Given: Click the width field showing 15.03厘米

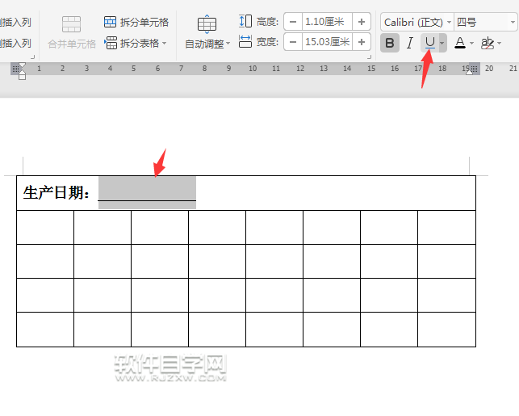Looking at the screenshot, I should tap(327, 42).
